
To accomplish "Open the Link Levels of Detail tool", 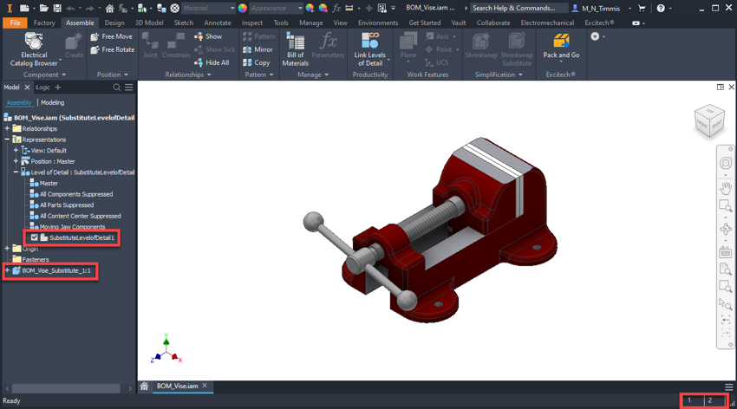I will coord(370,49).
